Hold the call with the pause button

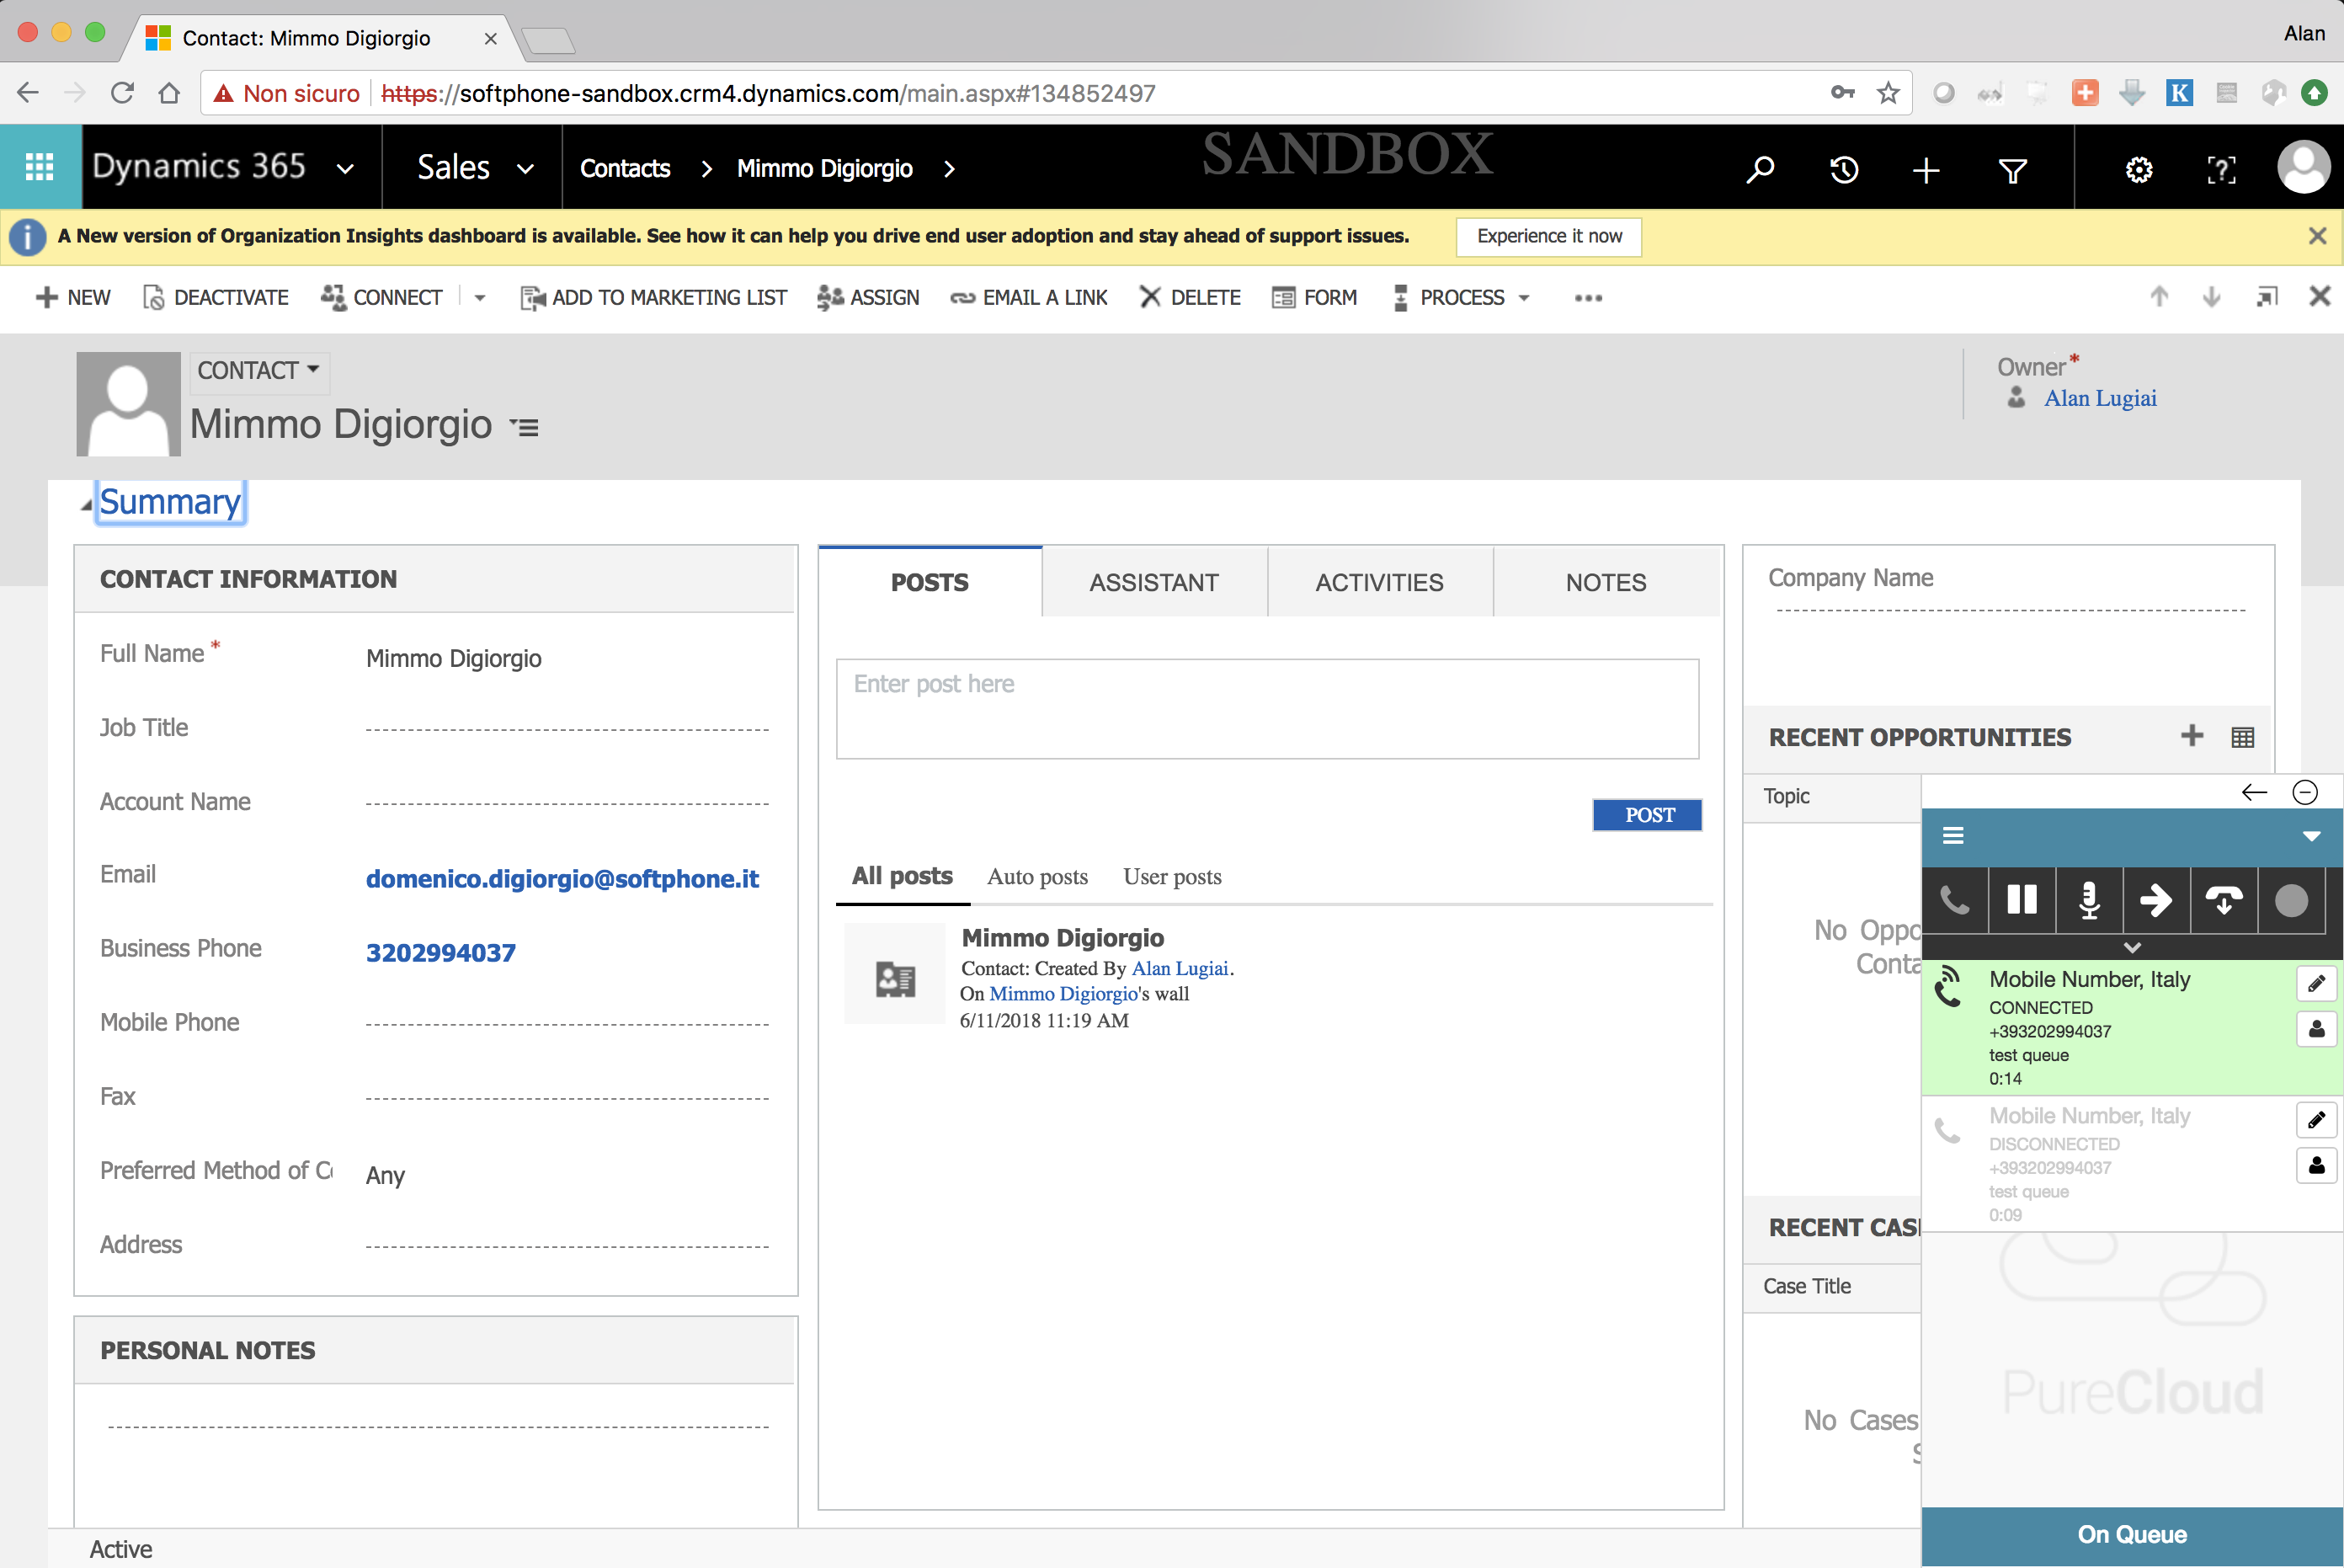pyautogui.click(x=2022, y=900)
